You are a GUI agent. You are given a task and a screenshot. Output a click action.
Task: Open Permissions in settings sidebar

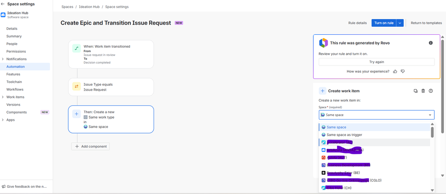click(x=16, y=51)
